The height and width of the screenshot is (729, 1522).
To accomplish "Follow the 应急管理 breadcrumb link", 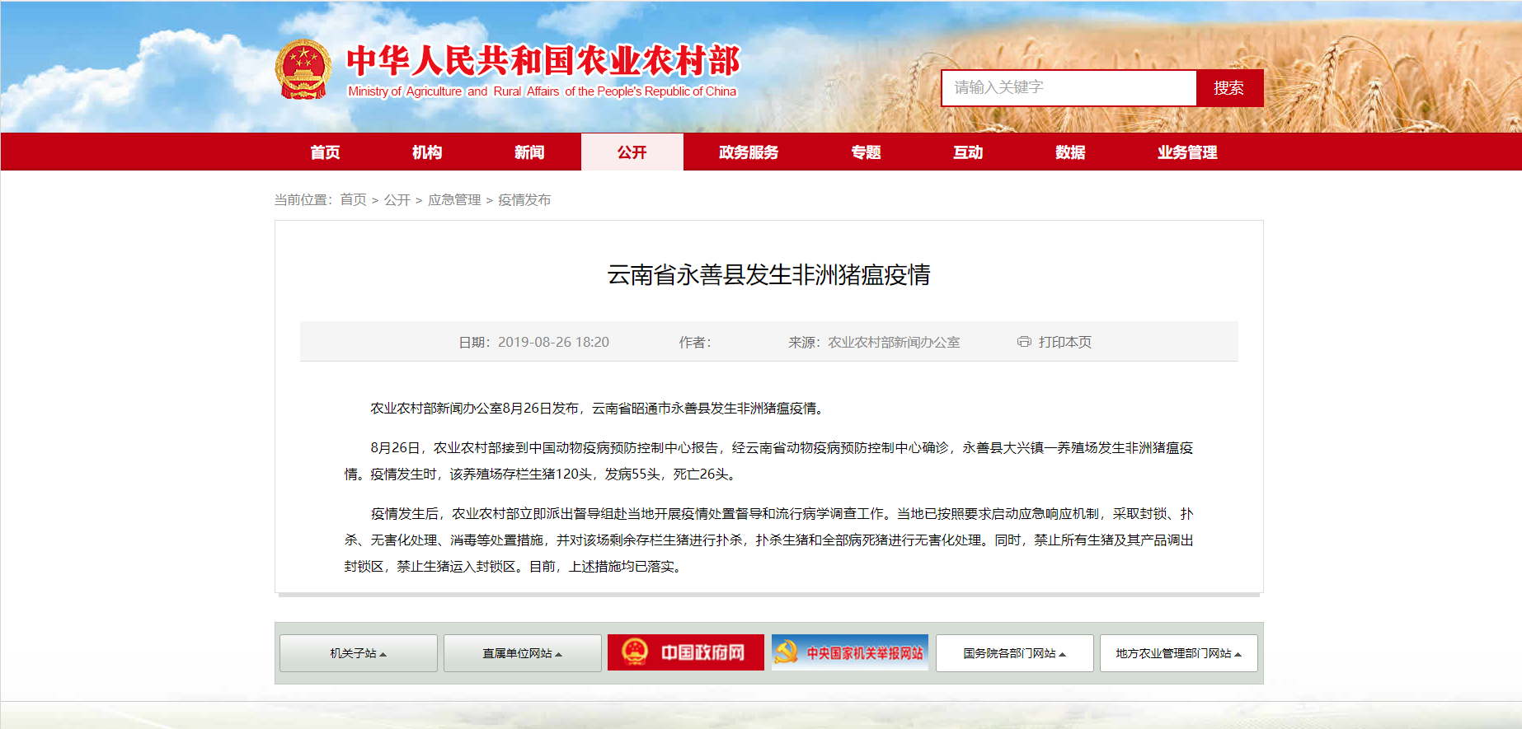I will (454, 200).
